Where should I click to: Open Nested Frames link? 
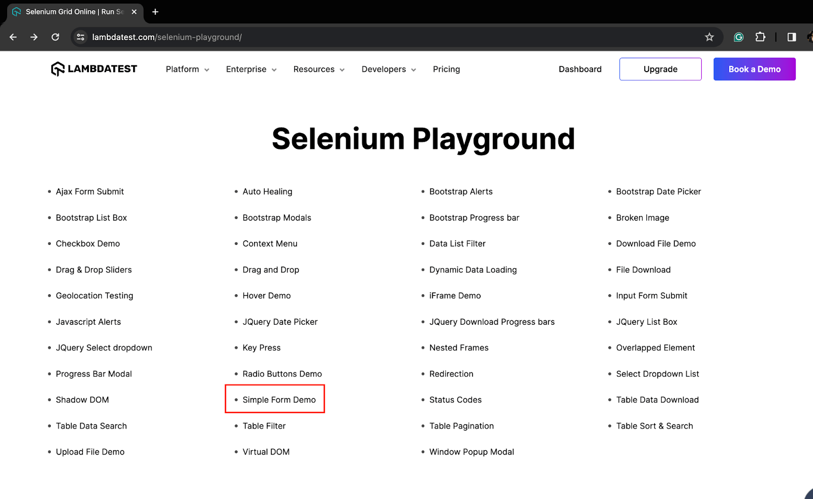pyautogui.click(x=459, y=348)
